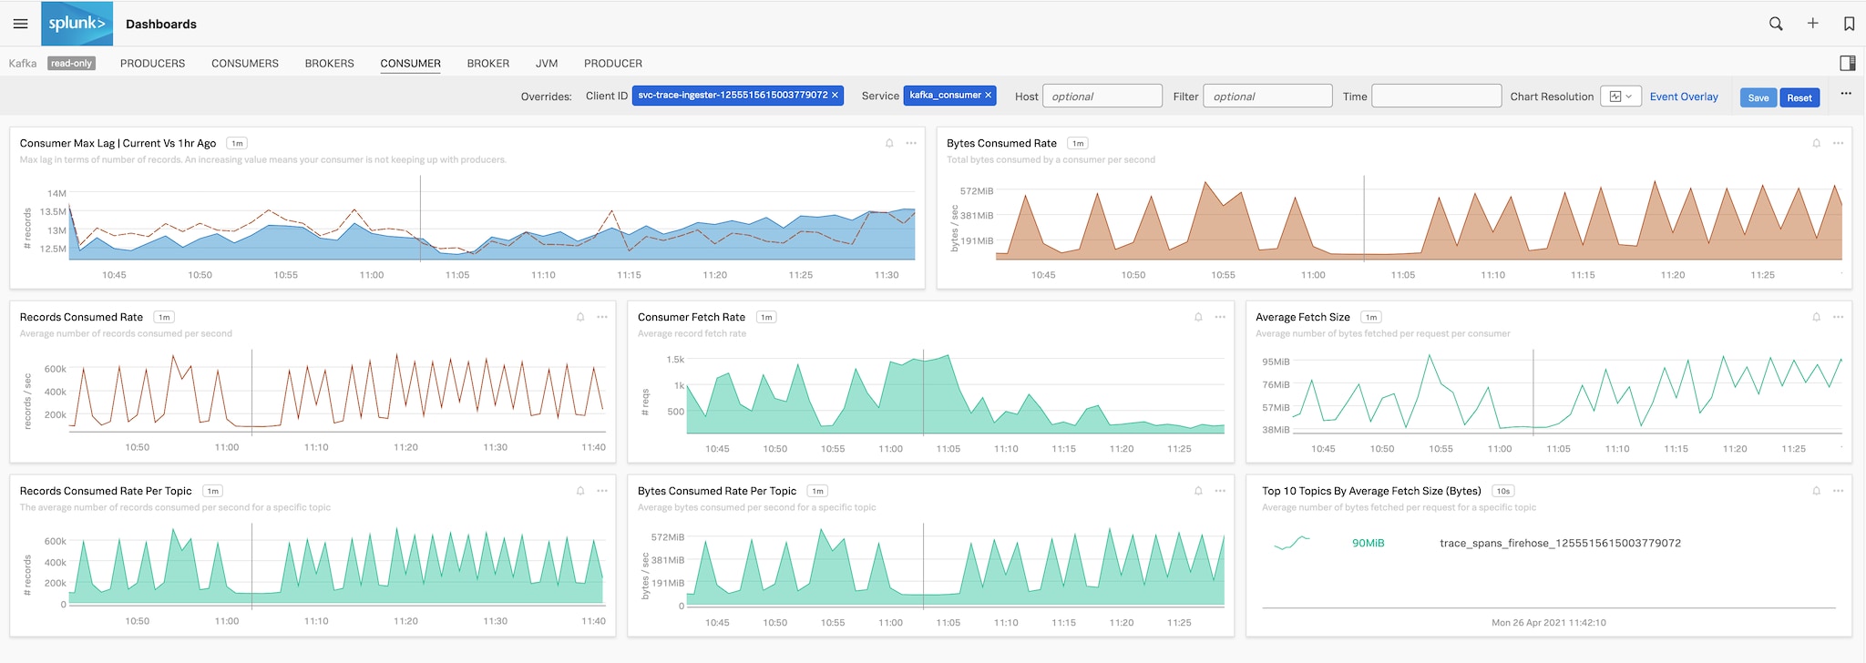1866x663 pixels.
Task: Open ellipsis menu on Consumer Fetch Rate chart
Action: click(1220, 317)
